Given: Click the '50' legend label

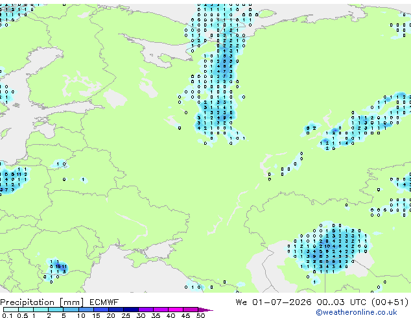Looking at the screenshot, I should (200, 315).
